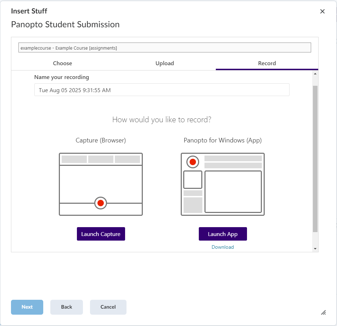
Task: Switch to the Upload tab
Action: 165,63
